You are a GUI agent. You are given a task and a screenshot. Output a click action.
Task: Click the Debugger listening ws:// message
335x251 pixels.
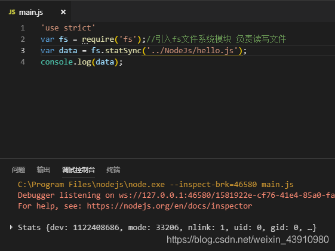176,195
